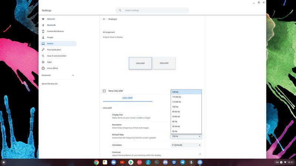Click the GB keyboard layout indicator
The image size is (296, 166).
[x=277, y=162]
